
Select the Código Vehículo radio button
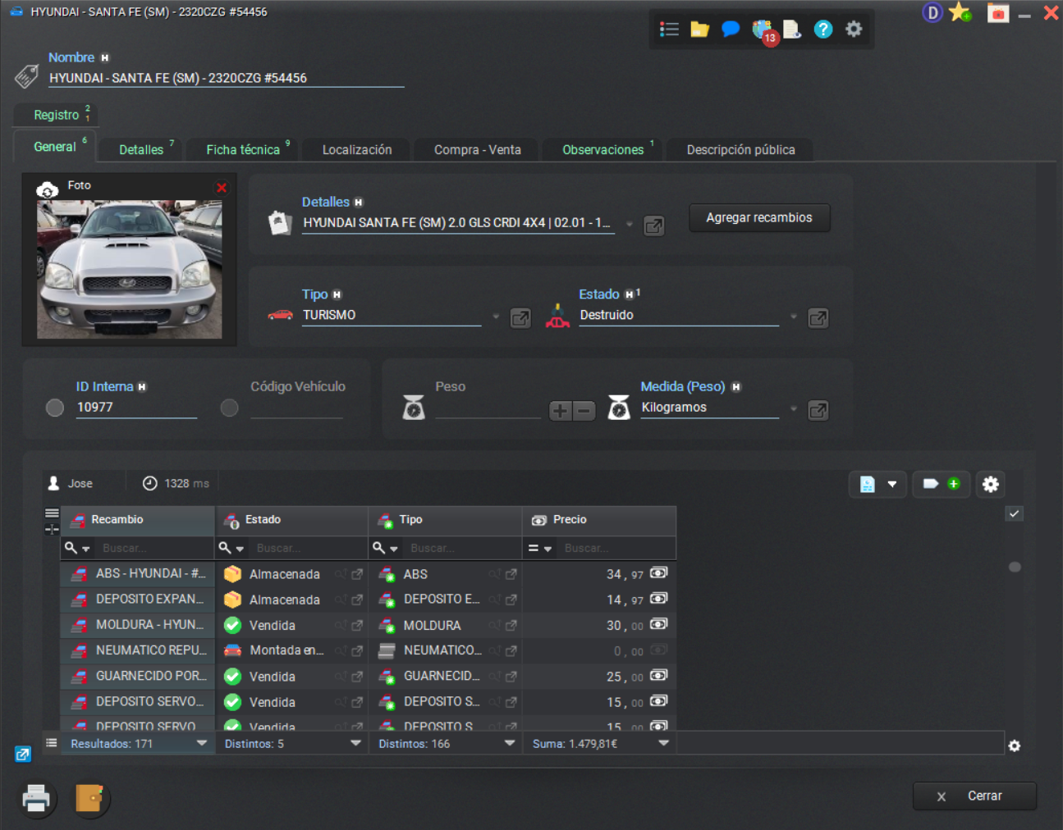point(230,408)
